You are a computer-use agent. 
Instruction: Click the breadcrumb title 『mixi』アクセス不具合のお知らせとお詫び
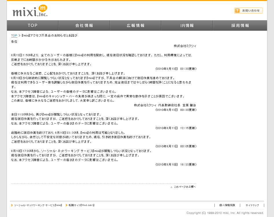pyautogui.click(x=49, y=35)
